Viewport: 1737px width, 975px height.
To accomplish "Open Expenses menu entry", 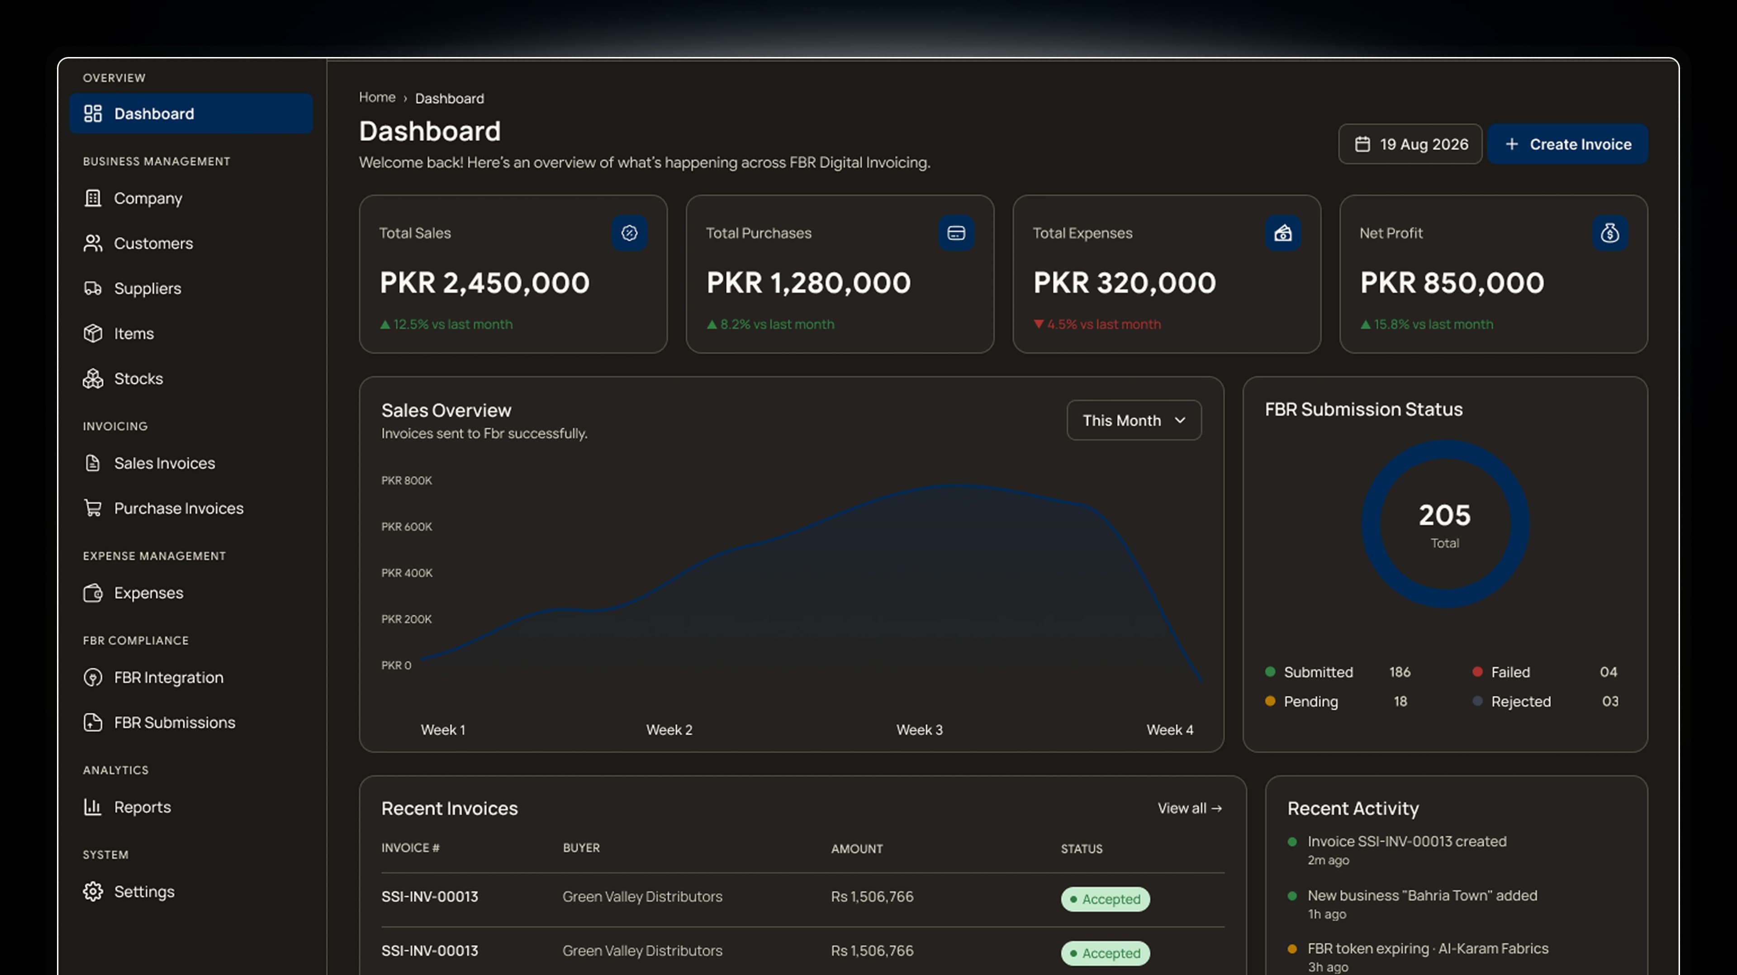I will tap(191, 593).
